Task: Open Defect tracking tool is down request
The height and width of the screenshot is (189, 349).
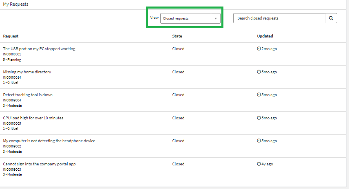Action: click(28, 95)
